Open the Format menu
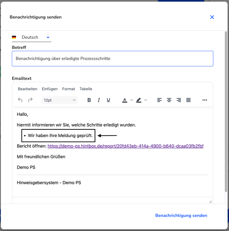This screenshot has height=231, width=229. point(68,89)
